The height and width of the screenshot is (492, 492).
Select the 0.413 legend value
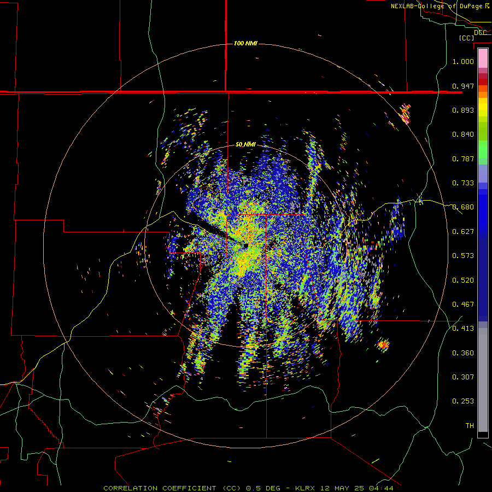pos(463,329)
